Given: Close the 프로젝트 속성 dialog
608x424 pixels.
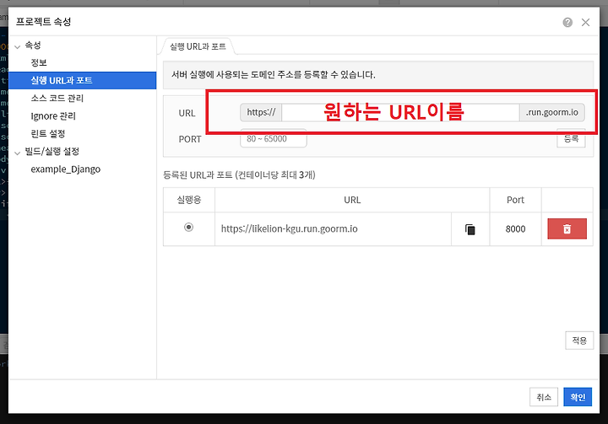Looking at the screenshot, I should click(x=585, y=23).
